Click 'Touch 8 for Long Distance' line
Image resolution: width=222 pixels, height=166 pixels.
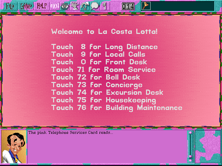104,47
